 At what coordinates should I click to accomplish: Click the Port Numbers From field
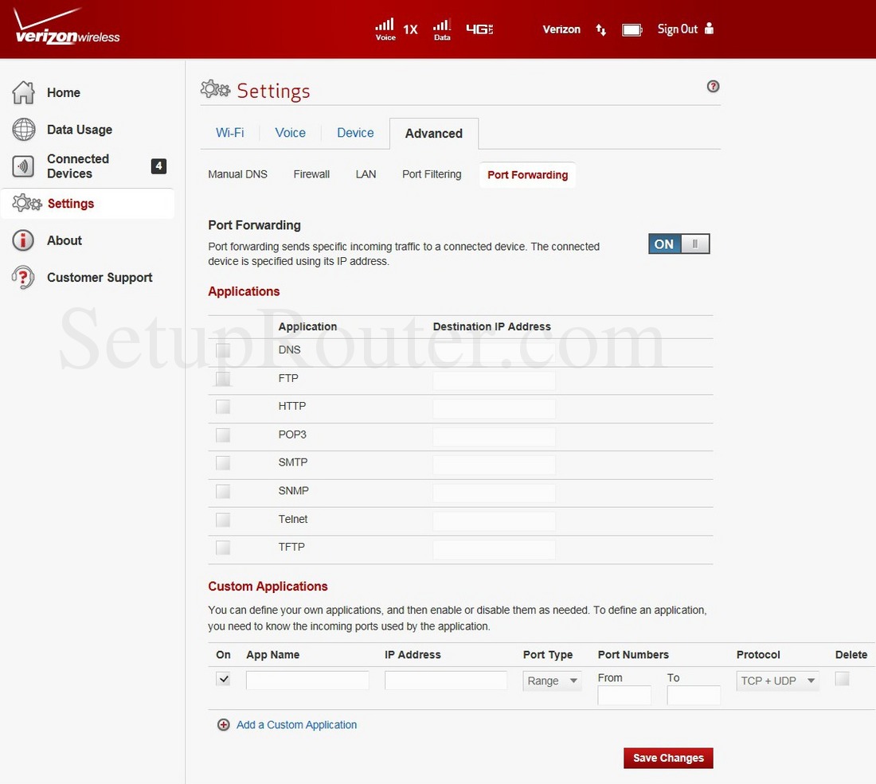point(624,695)
